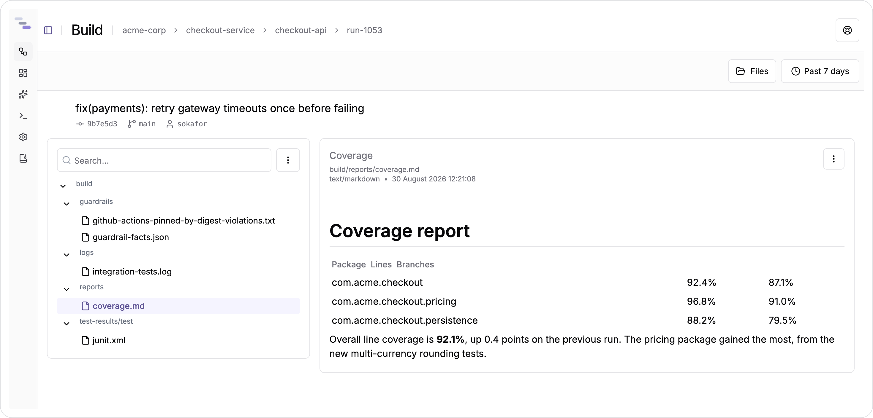Toggle the sidebar panel icon
This screenshot has width=873, height=418.
[x=48, y=31]
